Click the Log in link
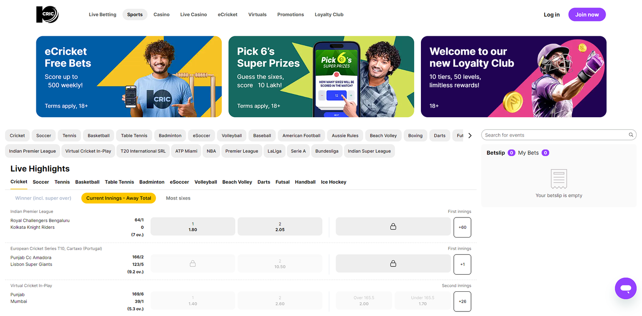Screen dimensions: 642x316 tap(551, 15)
